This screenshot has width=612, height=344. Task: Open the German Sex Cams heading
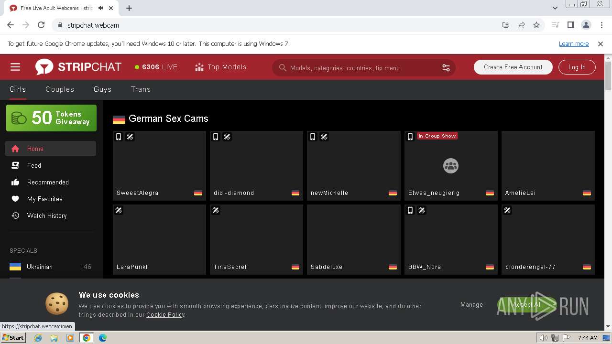168,118
